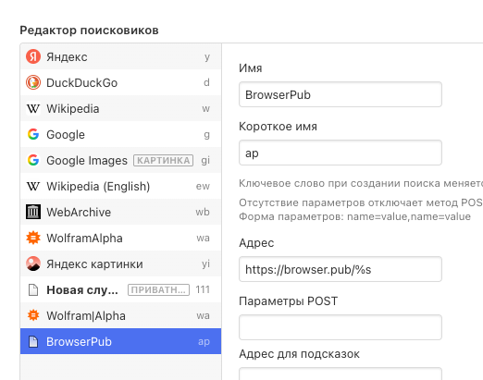Click the 'yi' shortcut keyword

pos(205,264)
